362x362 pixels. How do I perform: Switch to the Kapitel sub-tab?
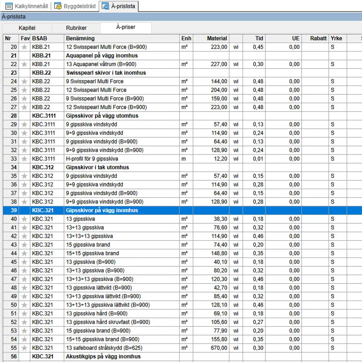[x=27, y=28]
